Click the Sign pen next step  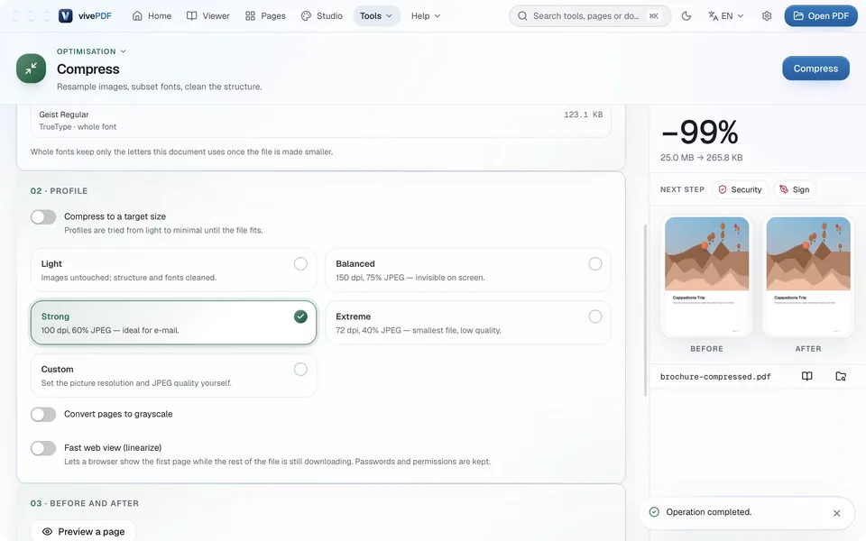point(794,189)
